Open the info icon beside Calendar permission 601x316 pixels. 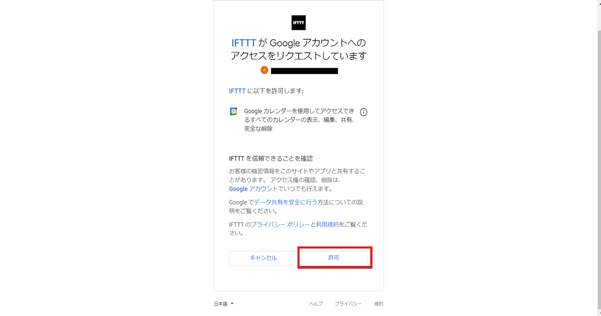point(363,112)
